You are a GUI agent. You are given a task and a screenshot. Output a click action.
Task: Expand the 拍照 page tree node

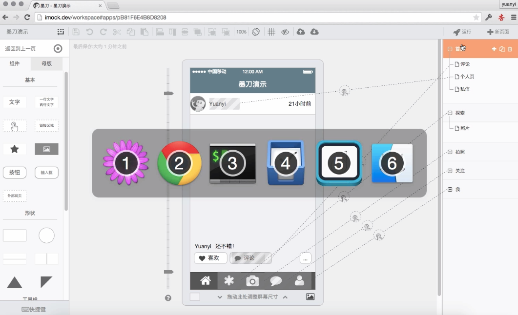tap(450, 152)
